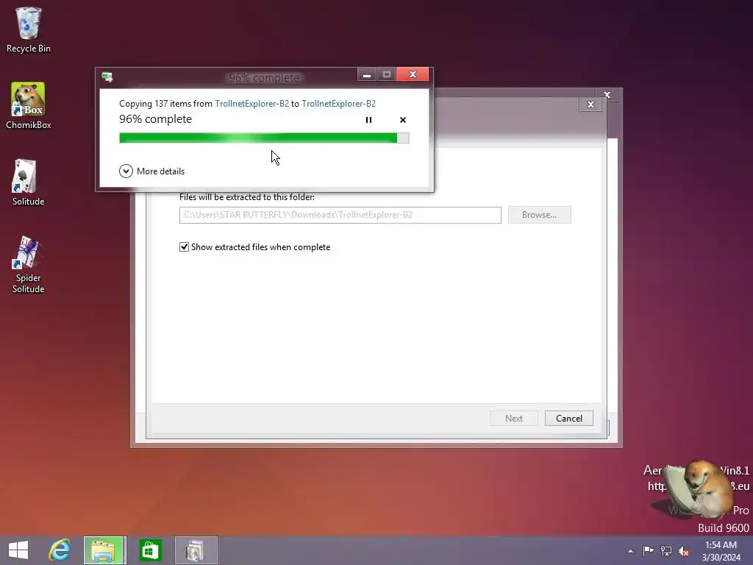The height and width of the screenshot is (565, 753).
Task: Open the Windows Start button
Action: tap(18, 550)
